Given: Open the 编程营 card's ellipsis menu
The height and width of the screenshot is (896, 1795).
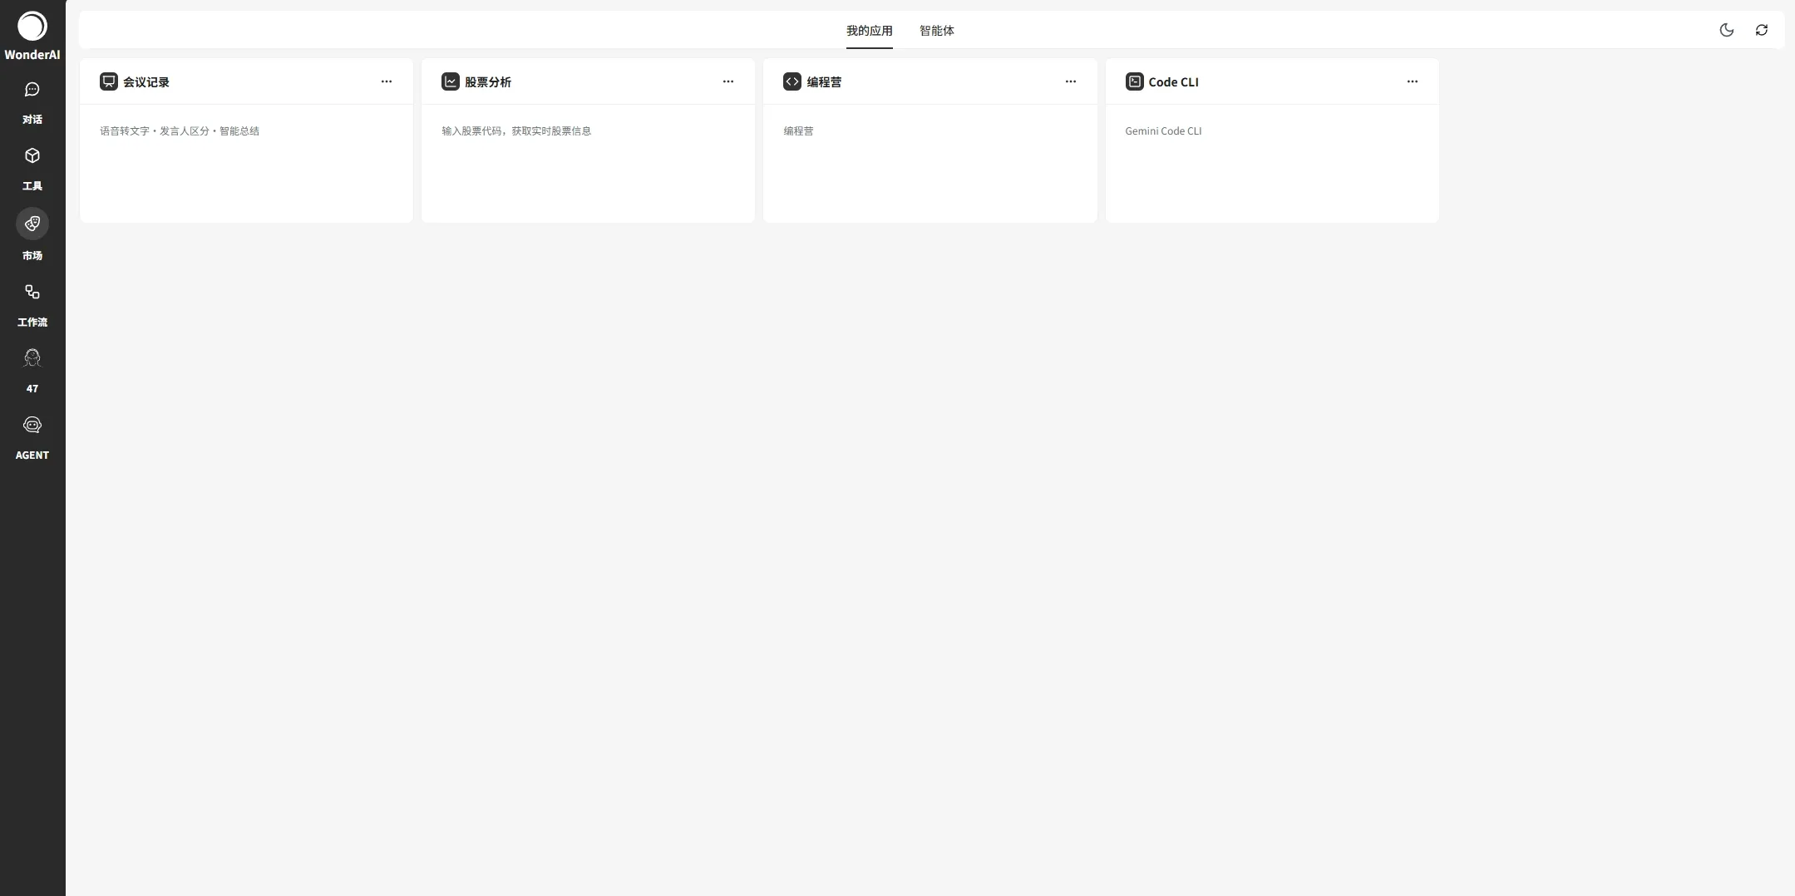Looking at the screenshot, I should pos(1070,81).
